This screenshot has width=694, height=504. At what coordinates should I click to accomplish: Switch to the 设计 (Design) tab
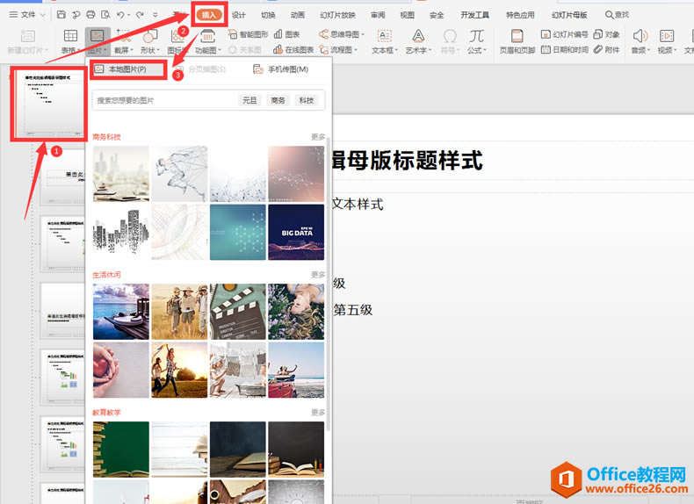tap(239, 15)
